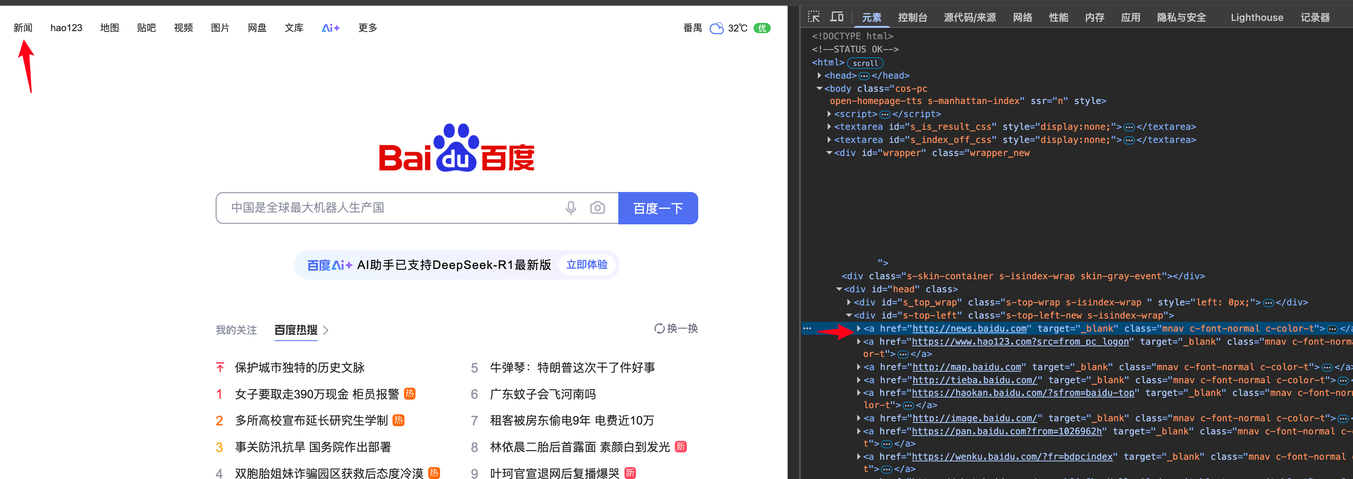Click the green 优 air quality badge
Viewport: 1353px width, 479px height.
[x=762, y=28]
